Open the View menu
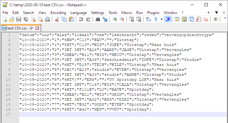Image resolution: width=228 pixels, height=123 pixels. 42,13
